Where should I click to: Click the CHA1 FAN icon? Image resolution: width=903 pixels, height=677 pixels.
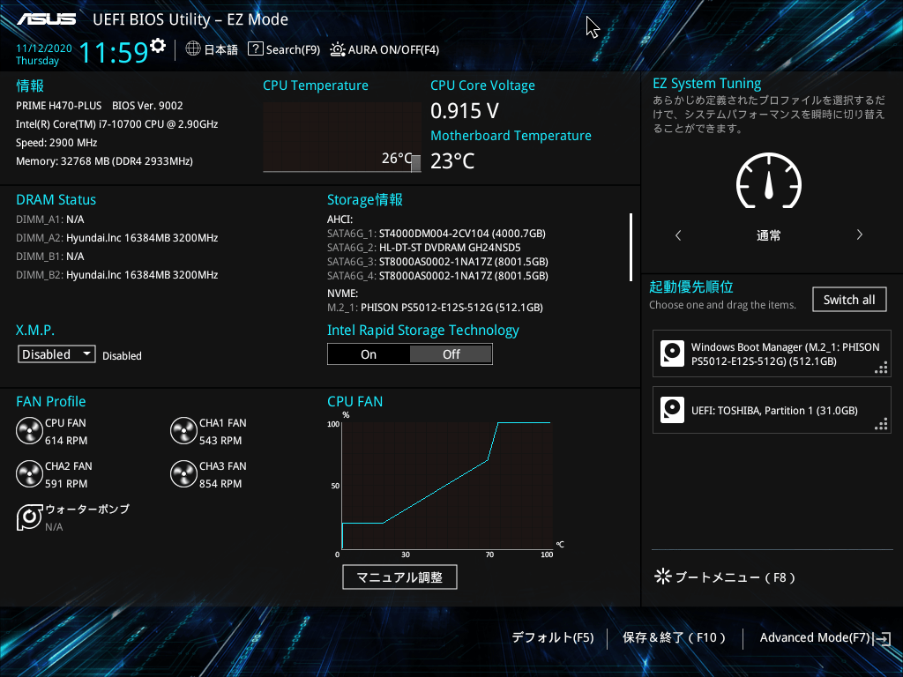(x=183, y=430)
